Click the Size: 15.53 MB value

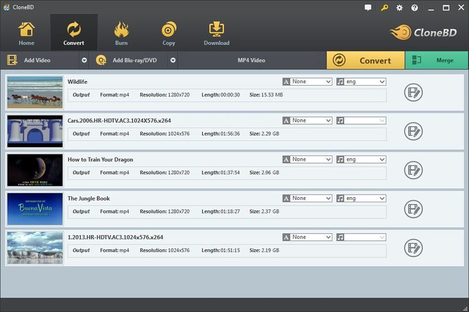tap(266, 95)
